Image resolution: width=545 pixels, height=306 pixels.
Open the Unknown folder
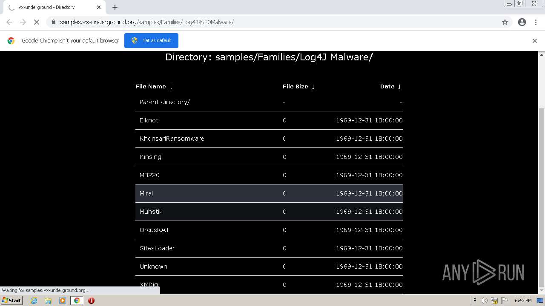(x=153, y=266)
